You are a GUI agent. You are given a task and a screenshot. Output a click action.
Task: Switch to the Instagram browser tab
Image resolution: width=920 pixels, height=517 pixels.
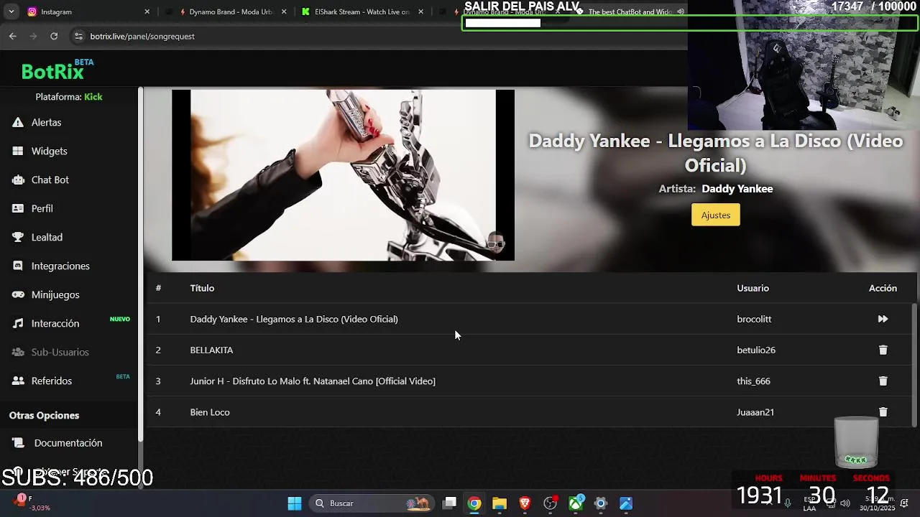click(x=86, y=11)
